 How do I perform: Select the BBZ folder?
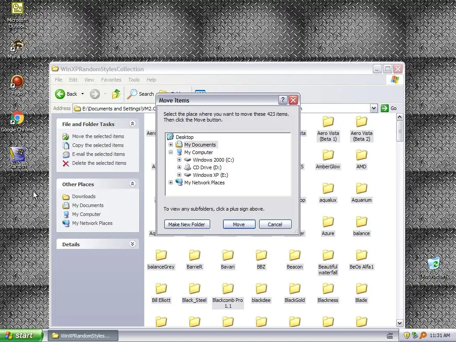[x=261, y=260]
